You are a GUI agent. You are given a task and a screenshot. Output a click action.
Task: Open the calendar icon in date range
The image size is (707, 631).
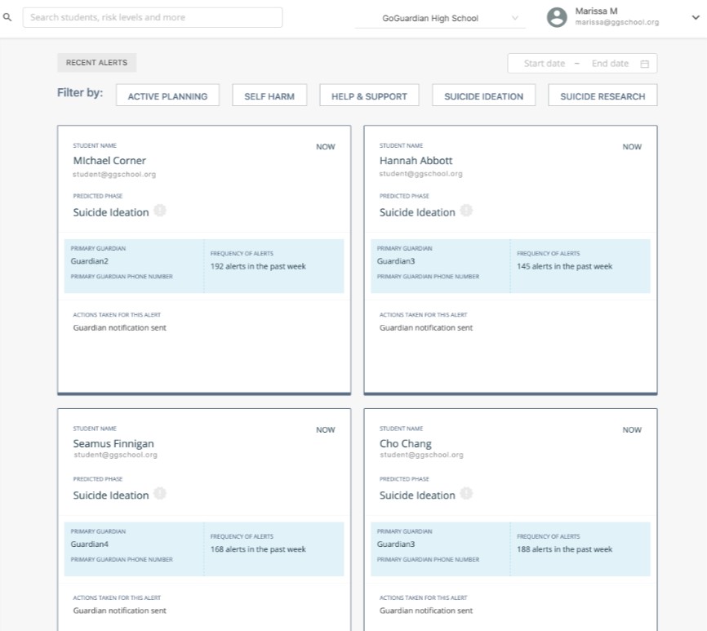click(x=645, y=64)
